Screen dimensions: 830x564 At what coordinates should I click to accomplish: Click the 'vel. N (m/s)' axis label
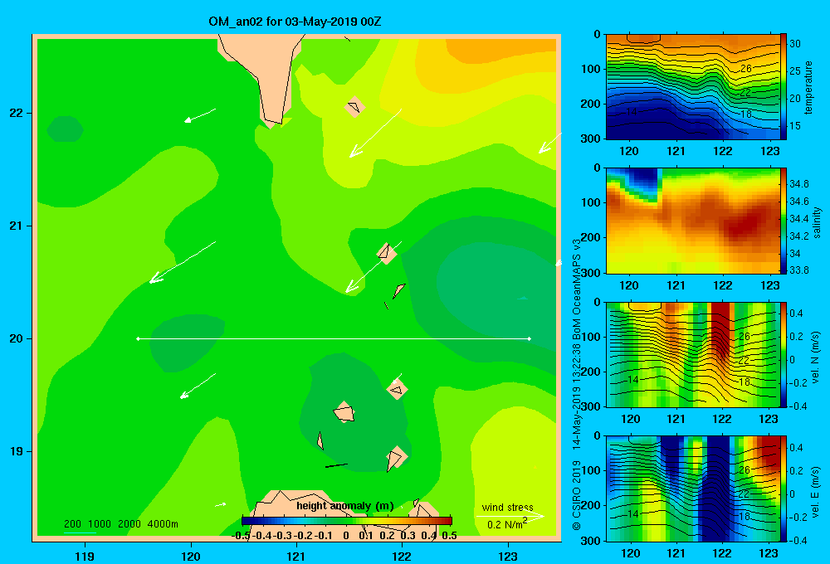(816, 357)
